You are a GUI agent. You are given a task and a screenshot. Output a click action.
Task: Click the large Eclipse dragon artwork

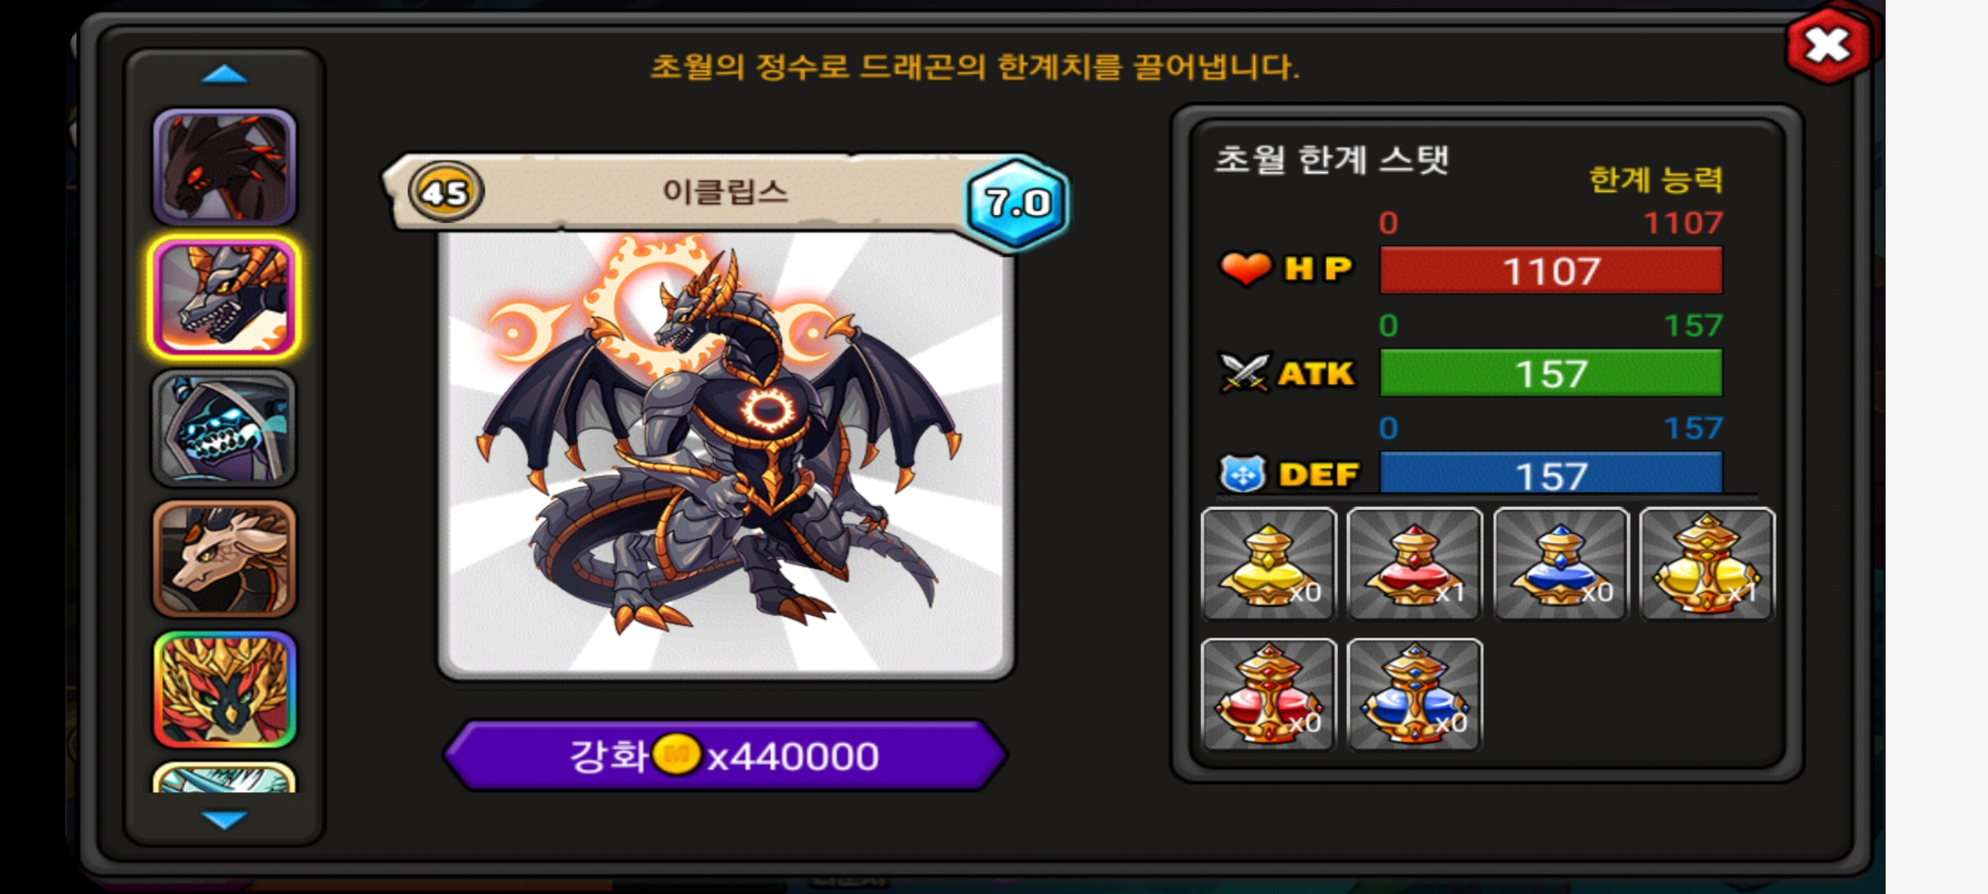(726, 455)
